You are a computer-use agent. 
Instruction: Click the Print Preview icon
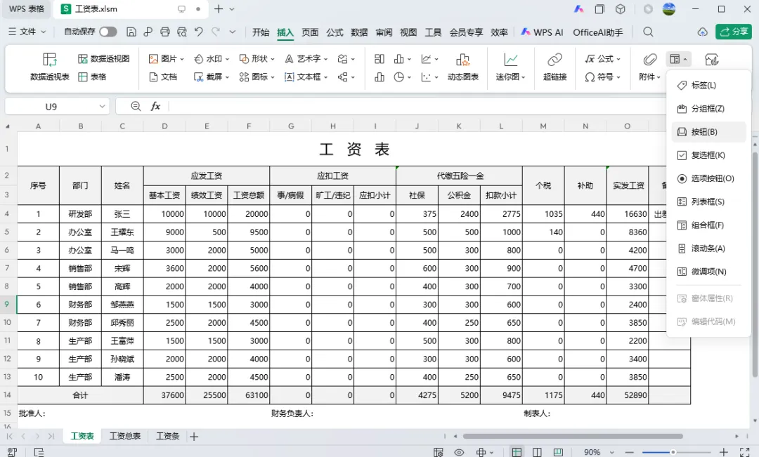pyautogui.click(x=181, y=32)
